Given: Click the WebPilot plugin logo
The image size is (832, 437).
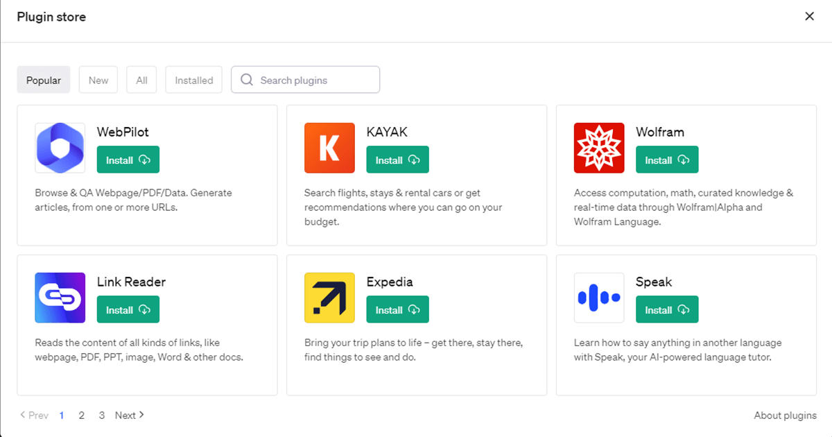Looking at the screenshot, I should point(60,148).
